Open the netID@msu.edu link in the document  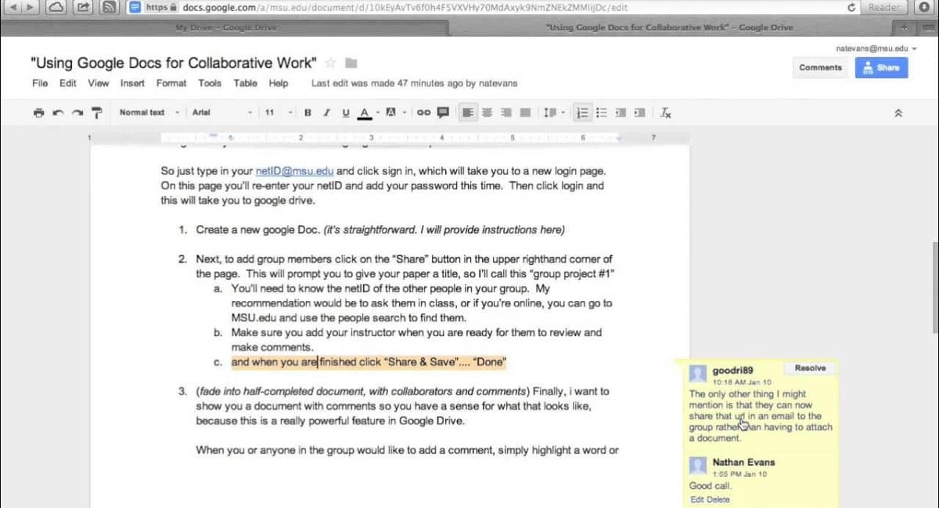pos(294,170)
